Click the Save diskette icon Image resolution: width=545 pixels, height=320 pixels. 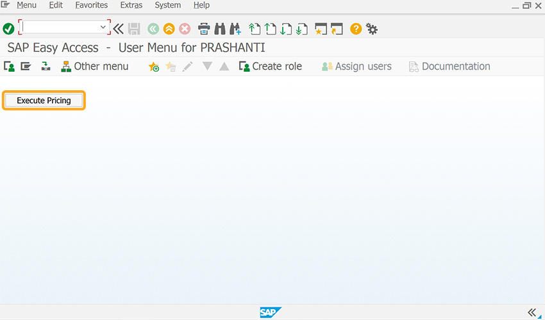(134, 29)
